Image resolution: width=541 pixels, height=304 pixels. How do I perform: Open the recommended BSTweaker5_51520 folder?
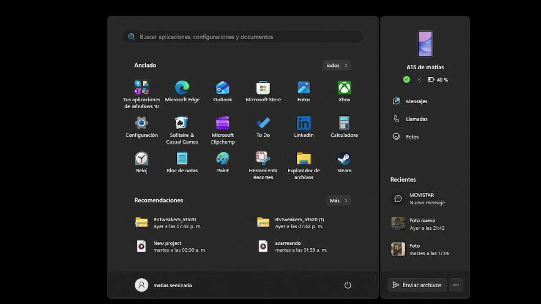point(168,223)
